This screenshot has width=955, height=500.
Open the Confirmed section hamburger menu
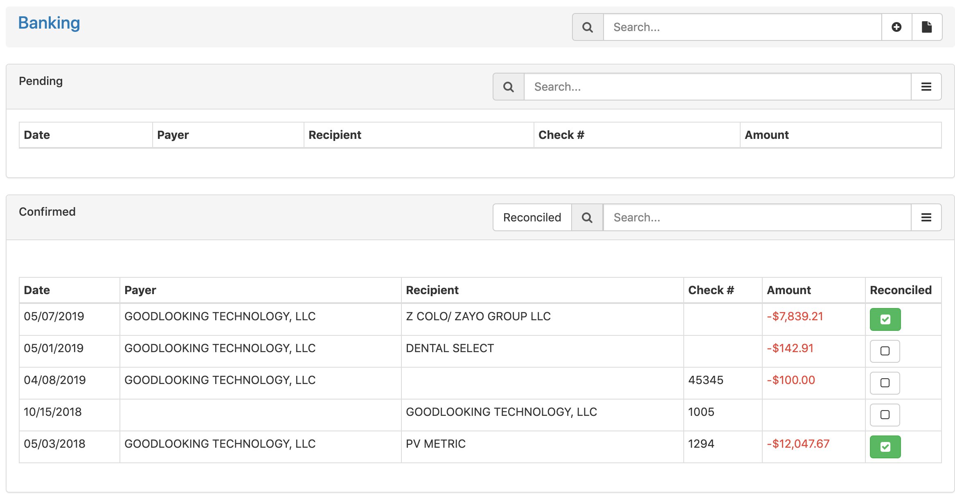coord(926,218)
